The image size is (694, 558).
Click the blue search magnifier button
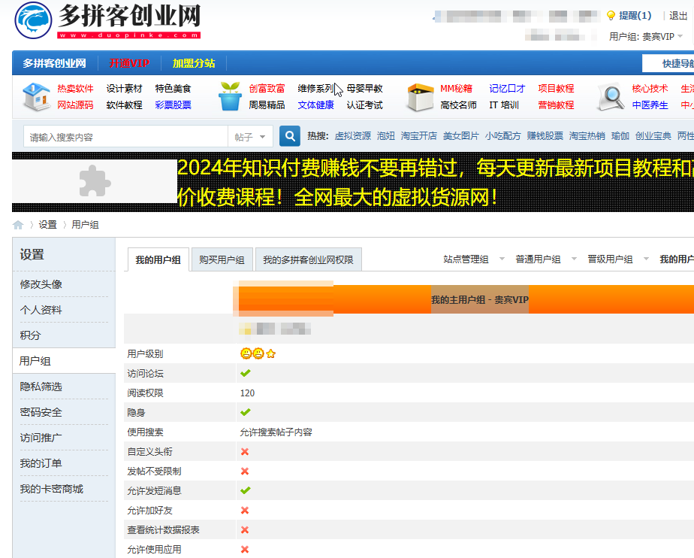coord(290,136)
